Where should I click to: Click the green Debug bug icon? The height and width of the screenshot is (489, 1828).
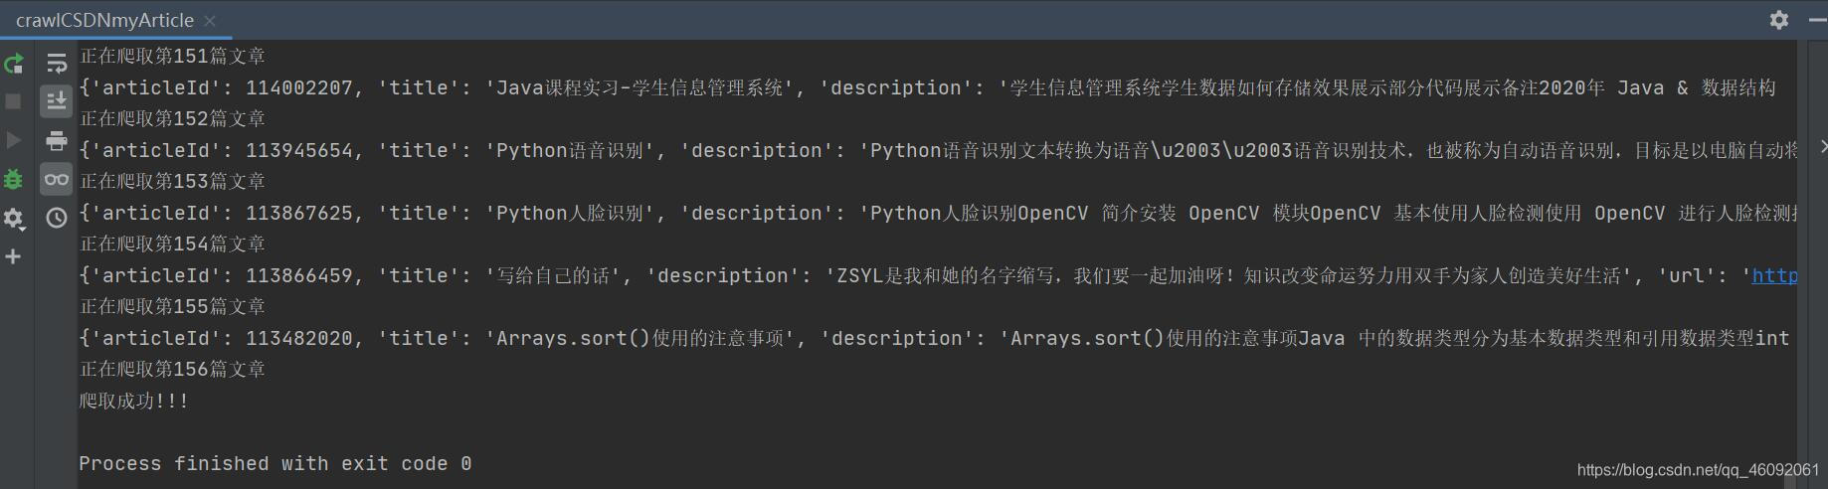[14, 179]
